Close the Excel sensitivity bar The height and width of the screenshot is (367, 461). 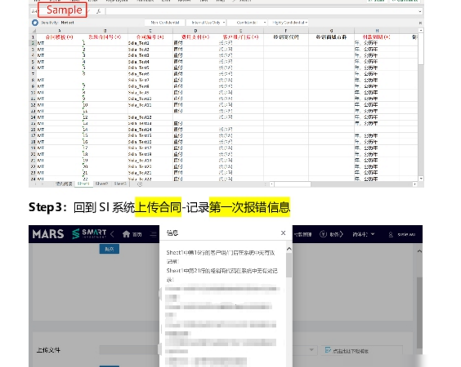(420, 23)
